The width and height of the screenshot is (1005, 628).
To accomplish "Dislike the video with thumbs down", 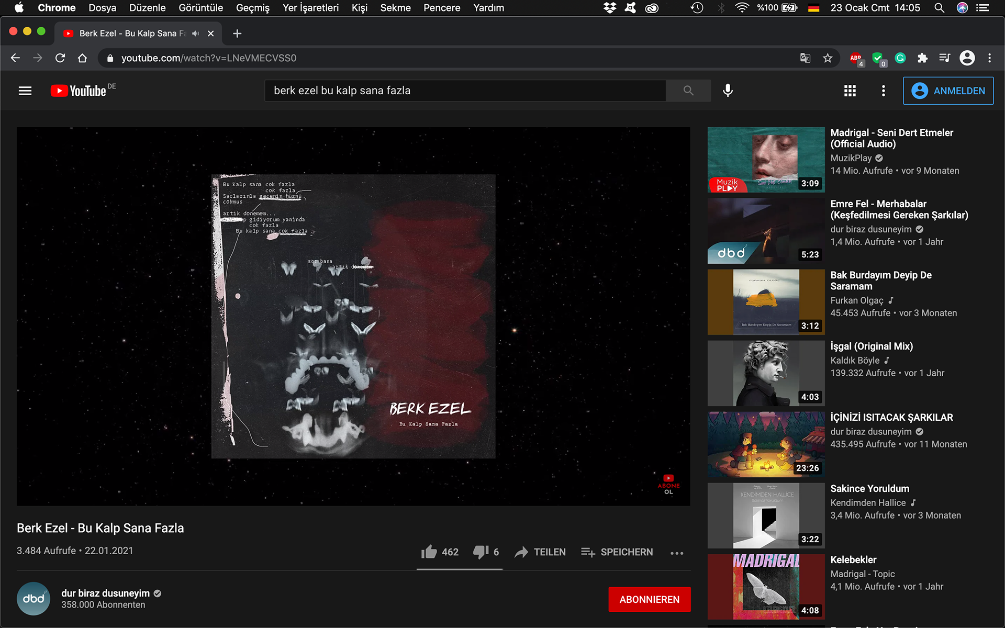I will (481, 552).
